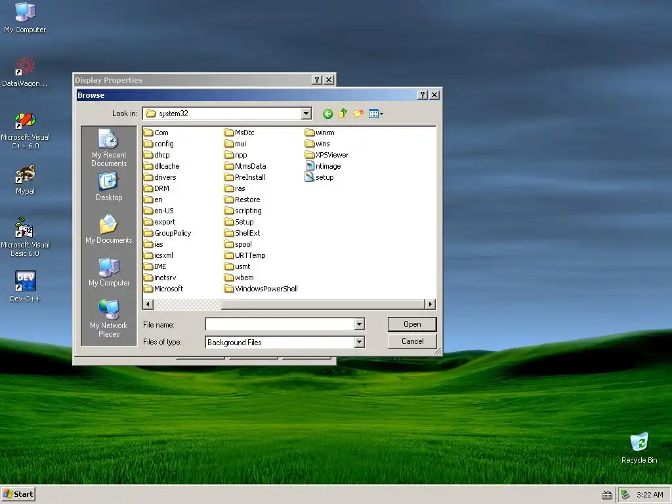Screen dimensions: 672x504
Task: Click help button in Display Properties title bar
Action: pos(317,79)
